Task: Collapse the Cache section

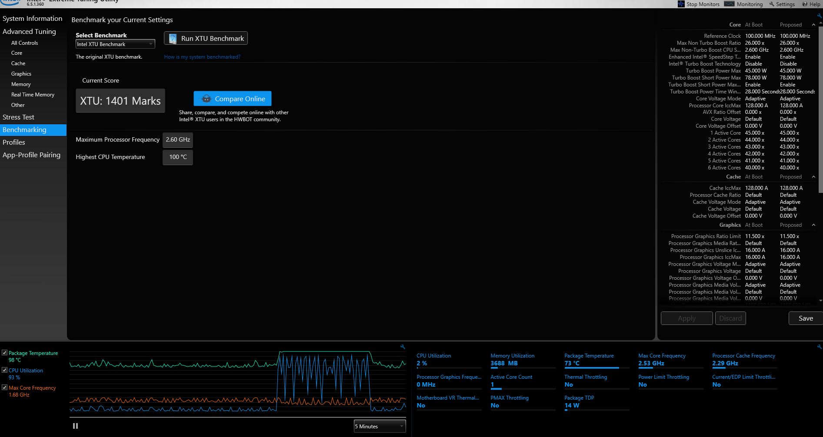Action: [x=813, y=177]
